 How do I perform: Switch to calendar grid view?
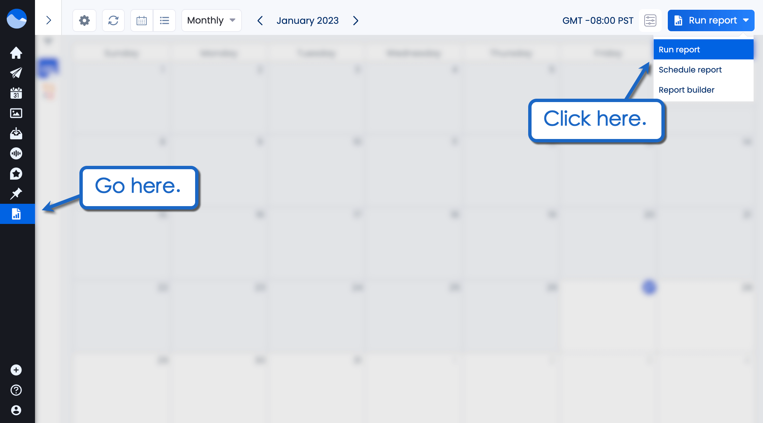point(142,20)
